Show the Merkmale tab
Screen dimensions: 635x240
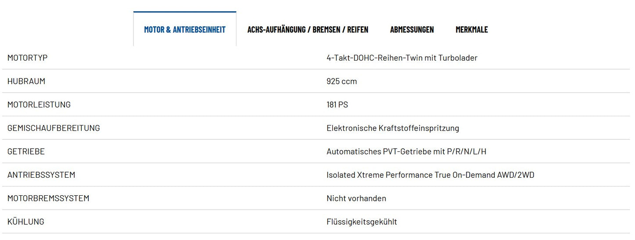(x=472, y=29)
